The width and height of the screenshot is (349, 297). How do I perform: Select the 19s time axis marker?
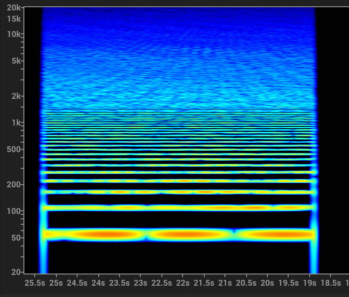[x=310, y=283]
